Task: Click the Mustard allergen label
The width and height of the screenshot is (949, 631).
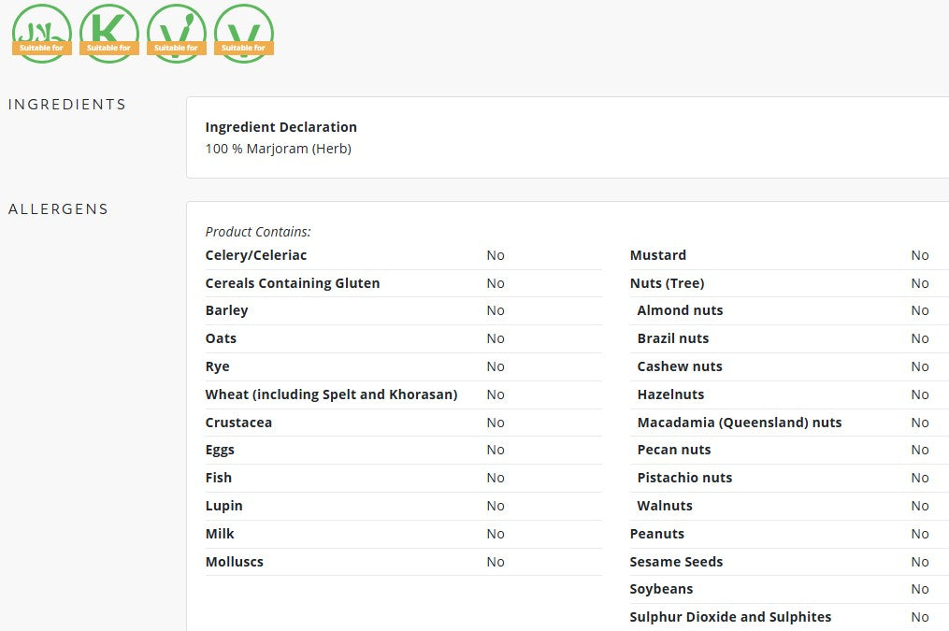Action: click(658, 255)
